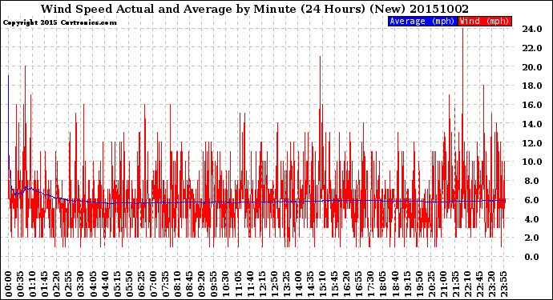Select the red Wind (mph) legend entry
Image resolution: width=553 pixels, height=300 pixels.
point(485,21)
